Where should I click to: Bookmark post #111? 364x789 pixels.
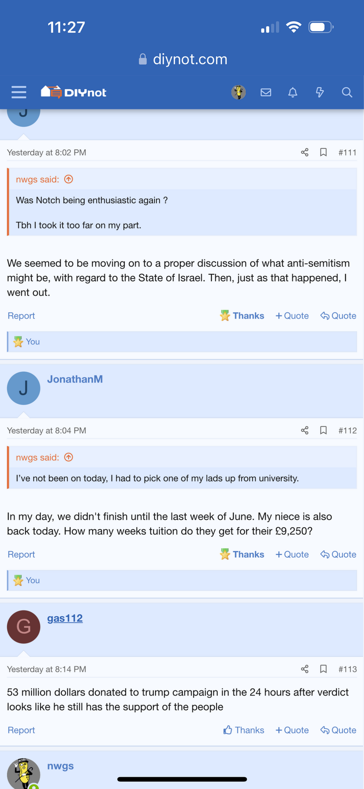(324, 152)
